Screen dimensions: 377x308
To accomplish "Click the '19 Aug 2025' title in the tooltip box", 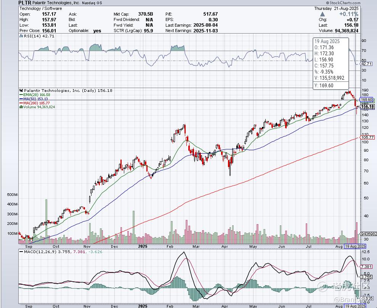I will [327, 41].
